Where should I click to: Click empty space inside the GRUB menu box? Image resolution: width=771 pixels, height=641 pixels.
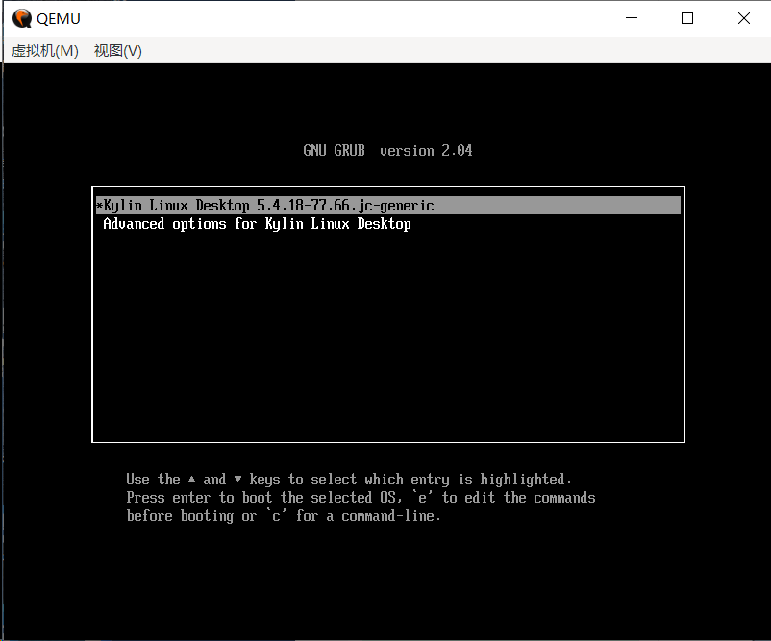click(x=387, y=336)
